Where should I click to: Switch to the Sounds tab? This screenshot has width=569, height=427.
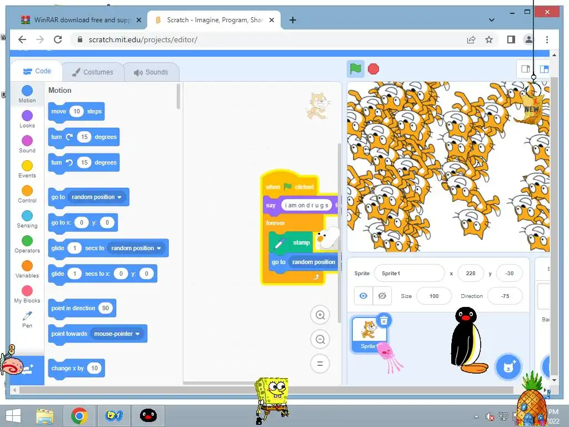151,72
